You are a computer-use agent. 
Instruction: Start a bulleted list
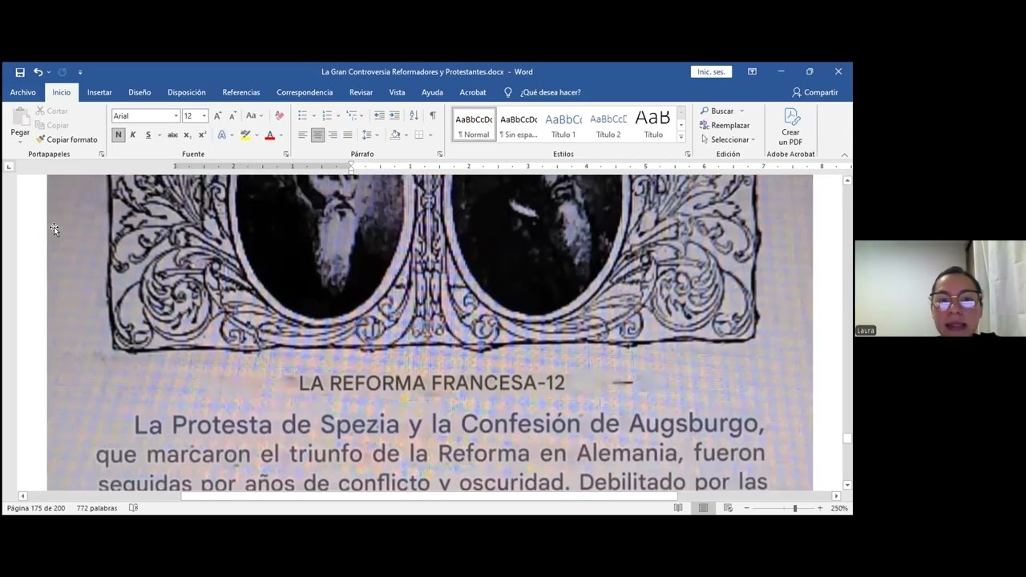(x=302, y=116)
